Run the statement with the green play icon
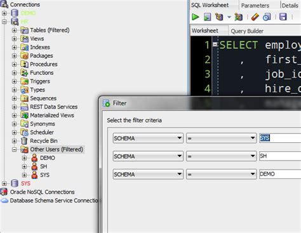 pos(195,17)
